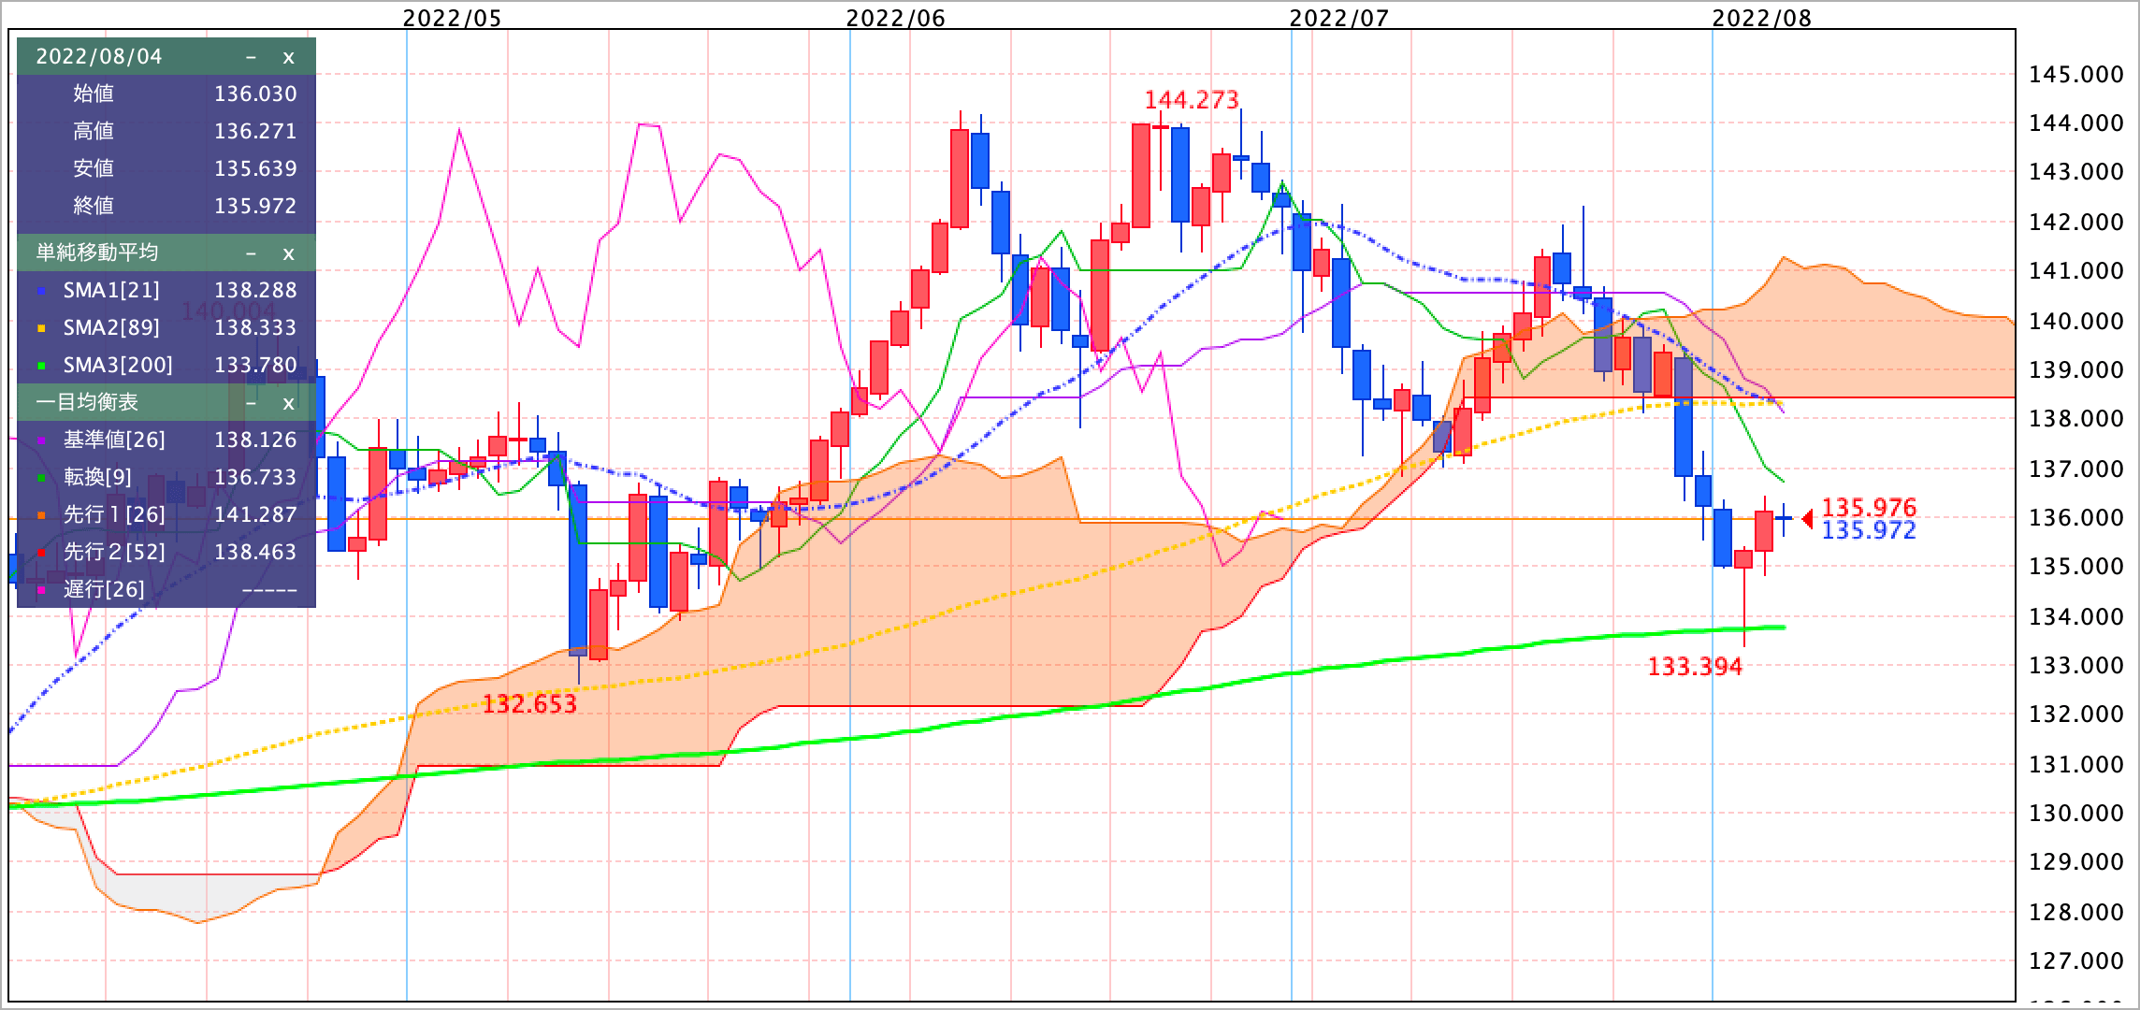Click the 134.000 price axis label
2140x1010 pixels.
pyautogui.click(x=2076, y=616)
